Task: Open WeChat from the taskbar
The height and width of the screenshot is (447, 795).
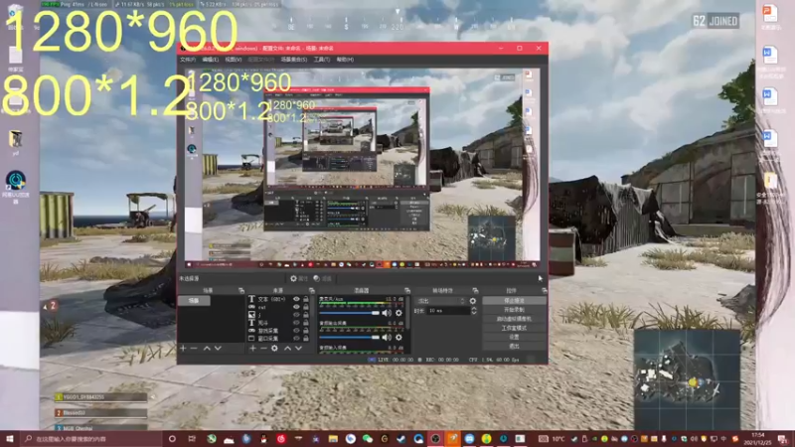Action: pyautogui.click(x=367, y=439)
